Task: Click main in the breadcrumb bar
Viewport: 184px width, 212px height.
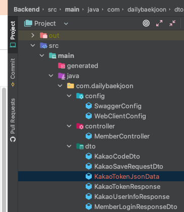Action: tap(72, 10)
